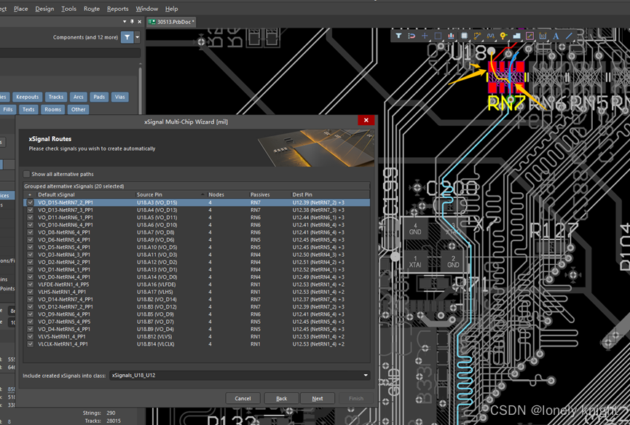The height and width of the screenshot is (425, 630).
Task: Enable Show all alternative paths checkbox
Action: tap(27, 175)
